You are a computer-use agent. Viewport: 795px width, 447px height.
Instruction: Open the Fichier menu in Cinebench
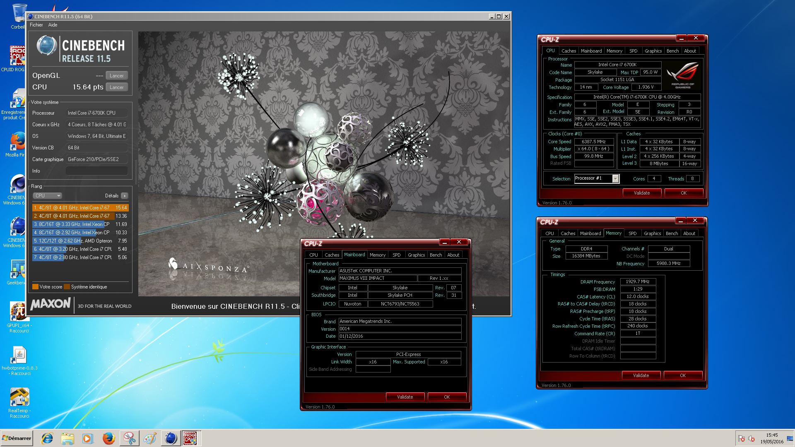[x=36, y=25]
